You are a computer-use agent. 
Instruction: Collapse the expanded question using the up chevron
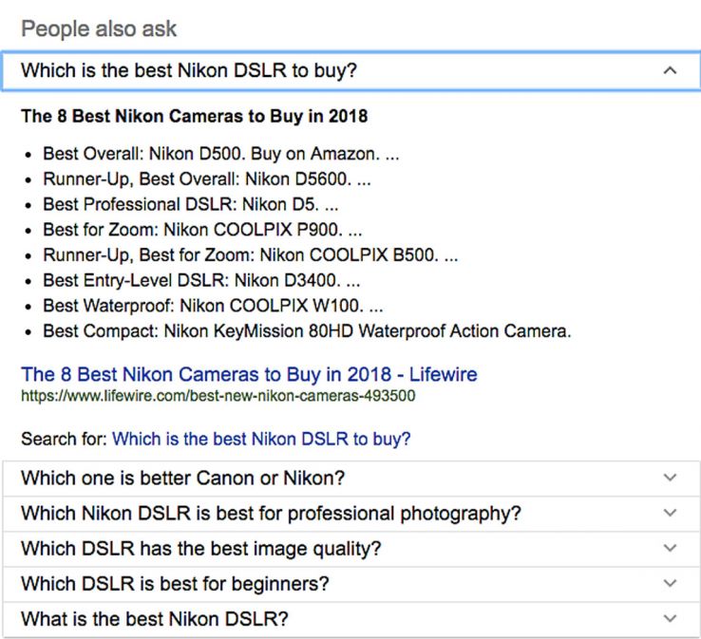pyautogui.click(x=671, y=71)
